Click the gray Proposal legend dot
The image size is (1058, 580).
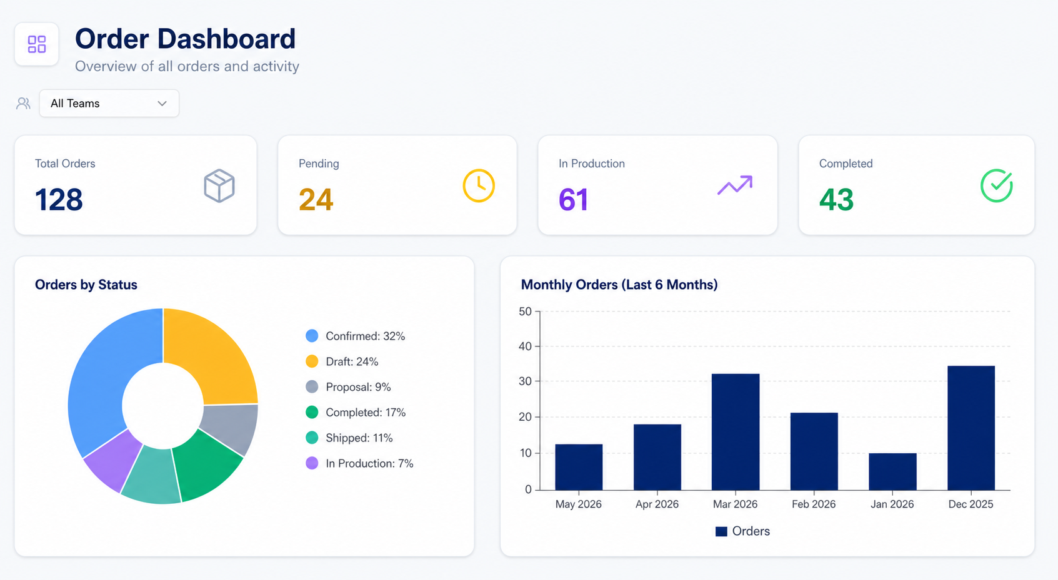pos(312,387)
